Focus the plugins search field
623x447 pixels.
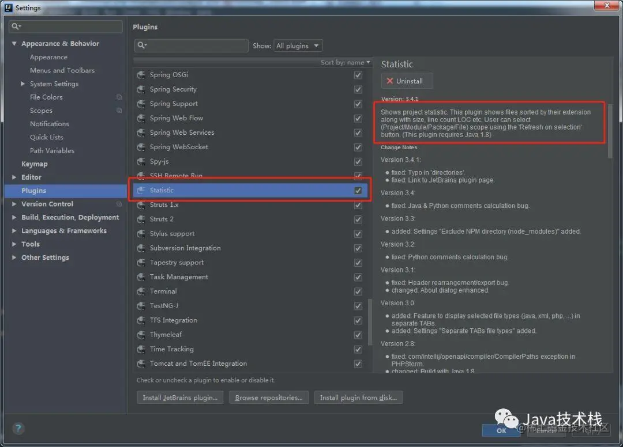[x=191, y=46]
